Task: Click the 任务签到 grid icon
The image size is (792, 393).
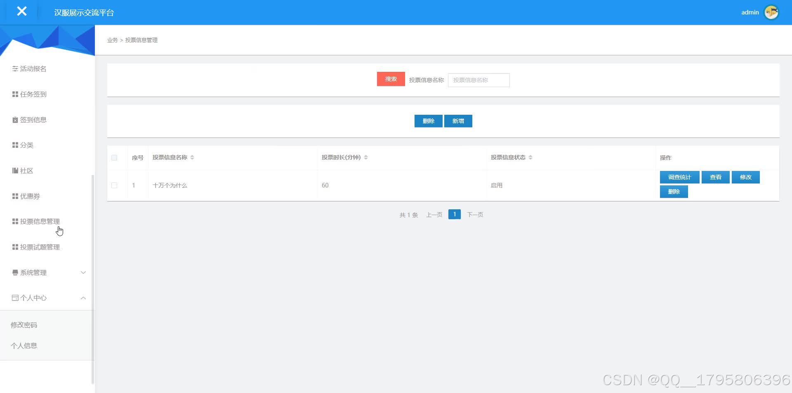Action: (x=15, y=94)
